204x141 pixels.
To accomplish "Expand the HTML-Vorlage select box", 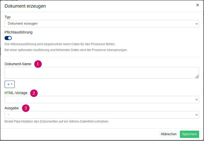I will tap(102, 100).
